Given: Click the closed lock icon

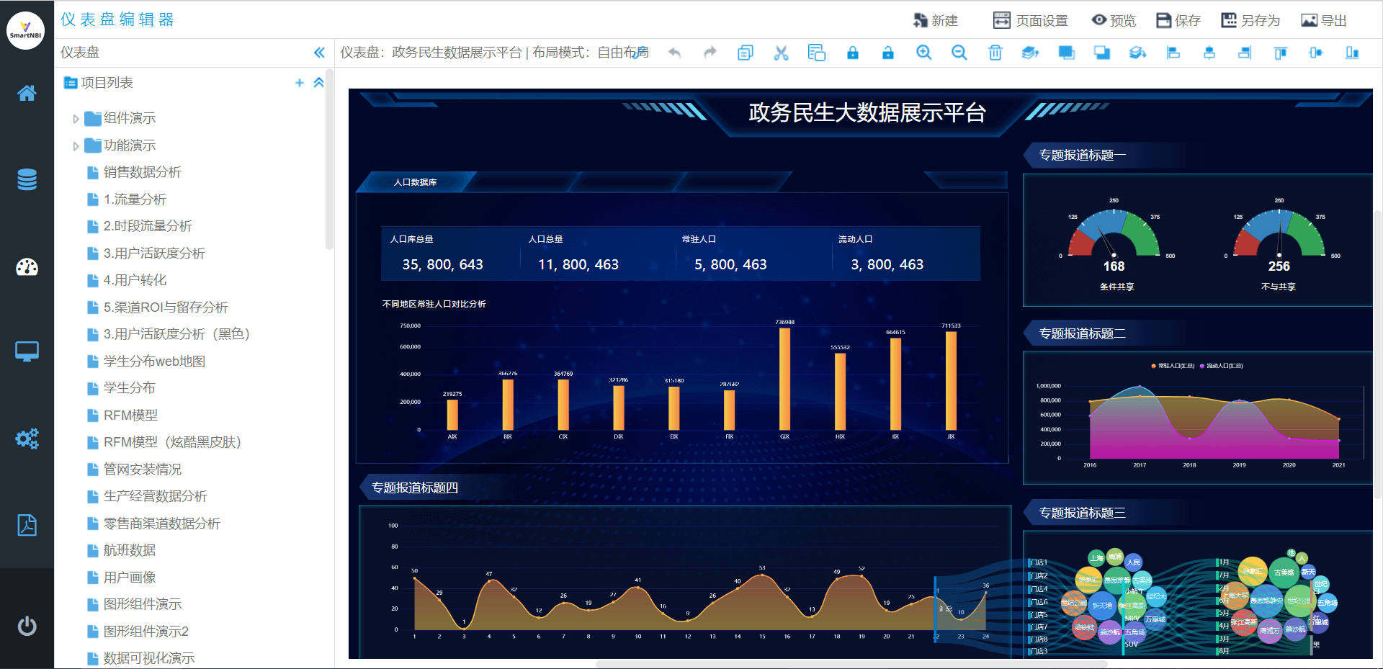Looking at the screenshot, I should point(853,53).
